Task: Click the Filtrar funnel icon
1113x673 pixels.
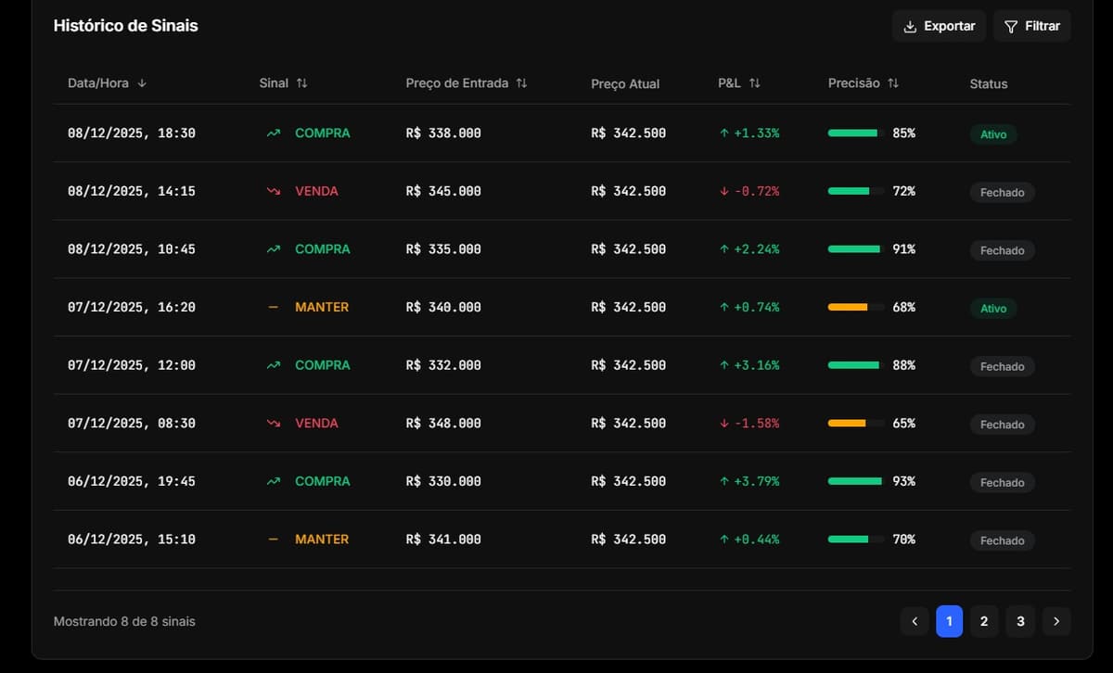Action: [x=1011, y=26]
